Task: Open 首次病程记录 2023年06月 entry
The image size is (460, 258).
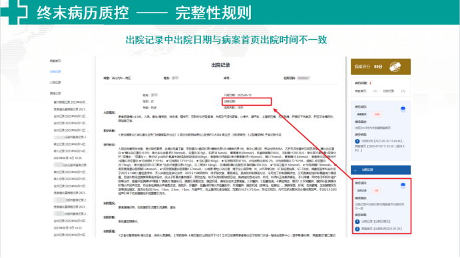Action: (71, 102)
